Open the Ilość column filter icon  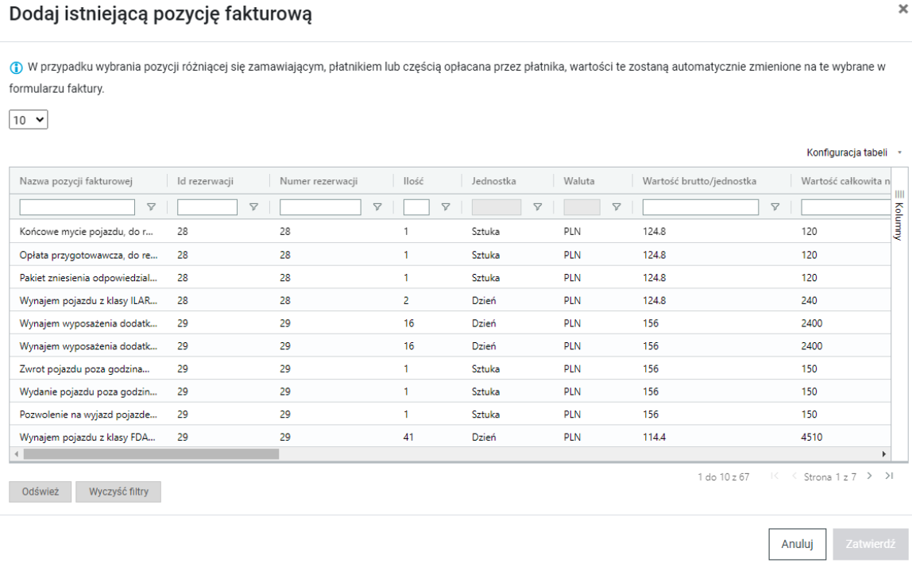tap(446, 207)
